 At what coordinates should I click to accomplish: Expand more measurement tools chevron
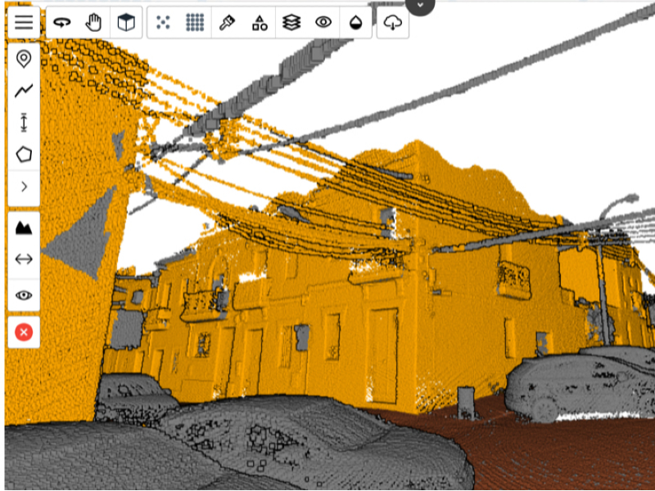[24, 187]
